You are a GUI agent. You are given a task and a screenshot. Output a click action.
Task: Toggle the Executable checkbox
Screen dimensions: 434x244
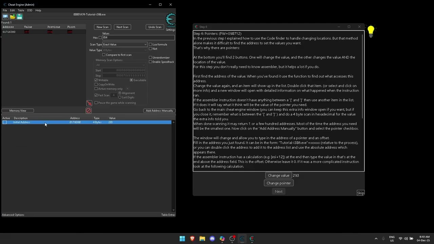131,80
